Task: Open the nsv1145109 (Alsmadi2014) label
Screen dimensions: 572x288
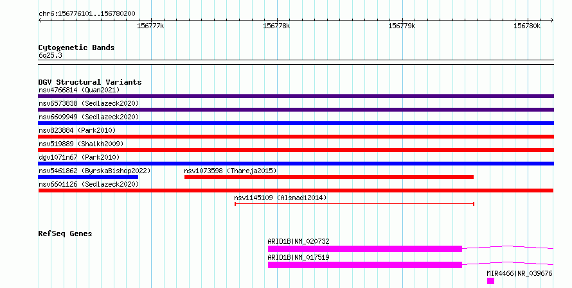Action: [x=280, y=198]
